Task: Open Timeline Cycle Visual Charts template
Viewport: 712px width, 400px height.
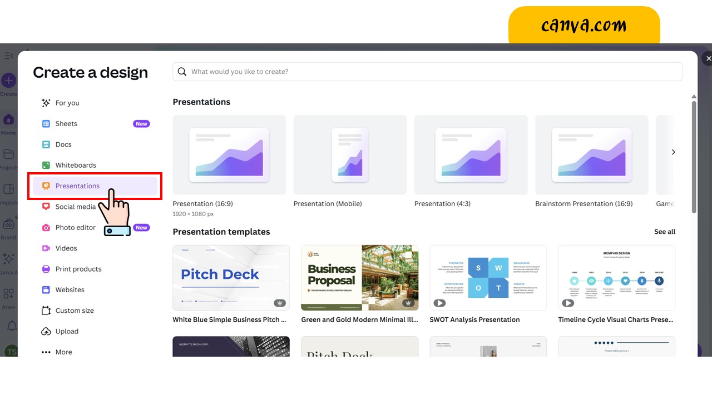Action: [617, 278]
